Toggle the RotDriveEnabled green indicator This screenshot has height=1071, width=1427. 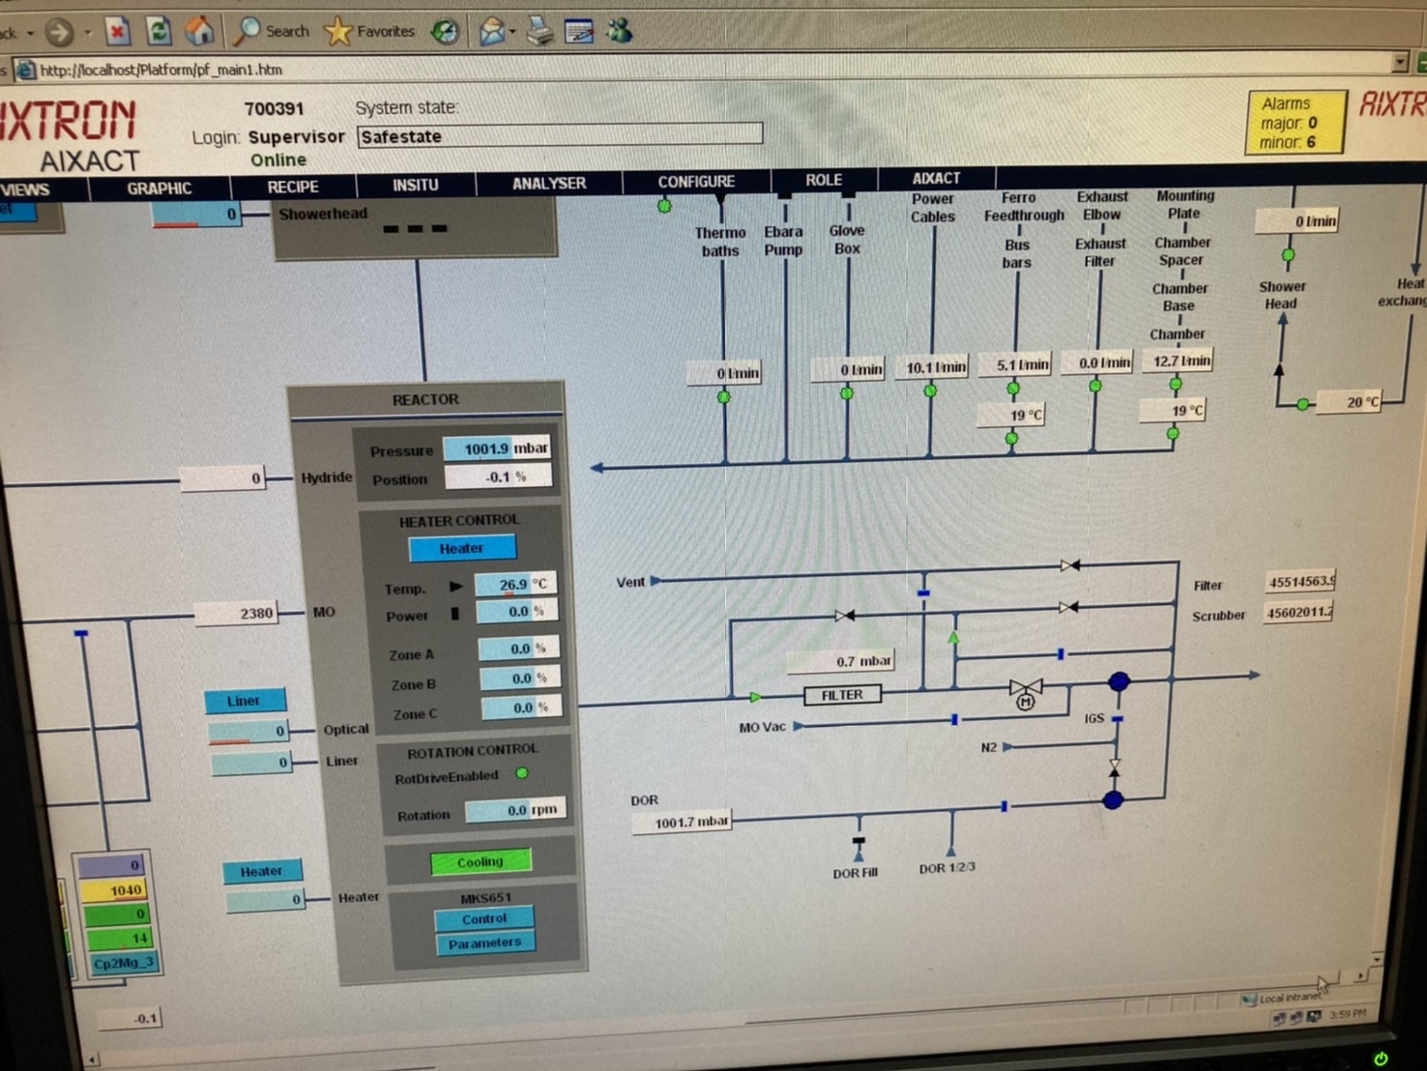[522, 773]
